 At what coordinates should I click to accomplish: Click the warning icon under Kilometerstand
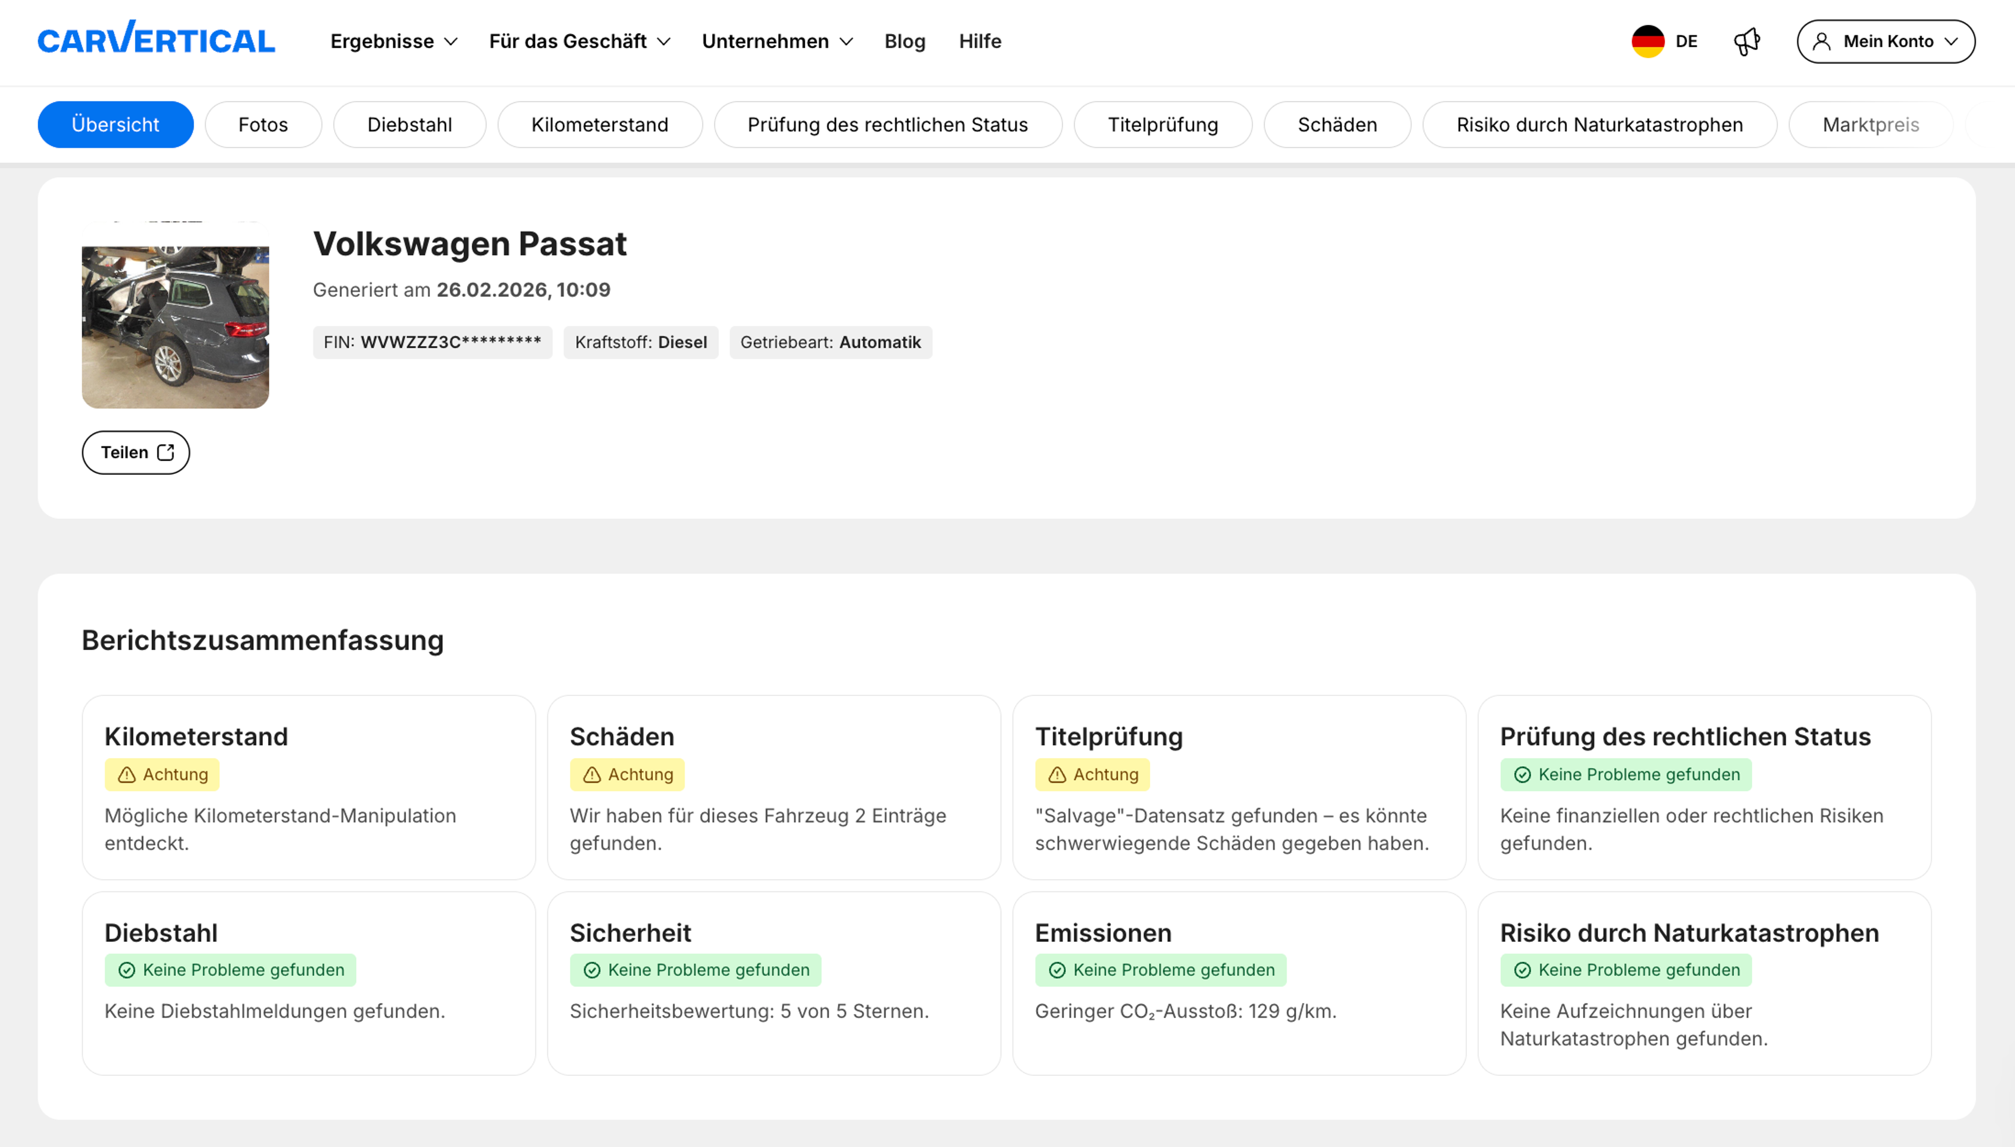tap(126, 775)
